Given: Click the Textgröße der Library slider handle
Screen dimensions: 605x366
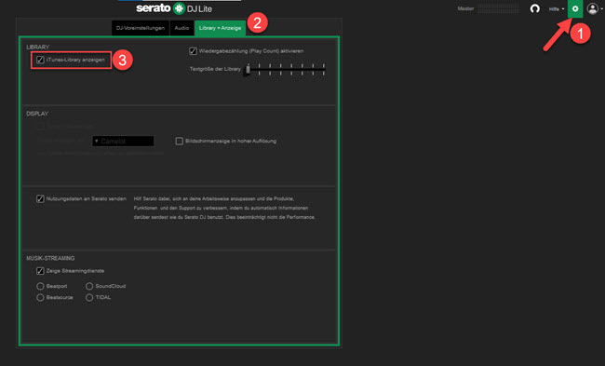Looking at the screenshot, I should click(248, 70).
